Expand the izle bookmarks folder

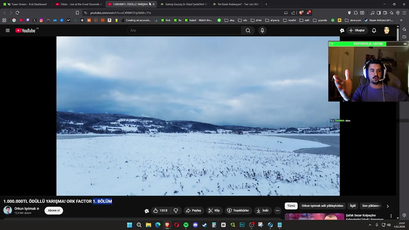(x=243, y=20)
